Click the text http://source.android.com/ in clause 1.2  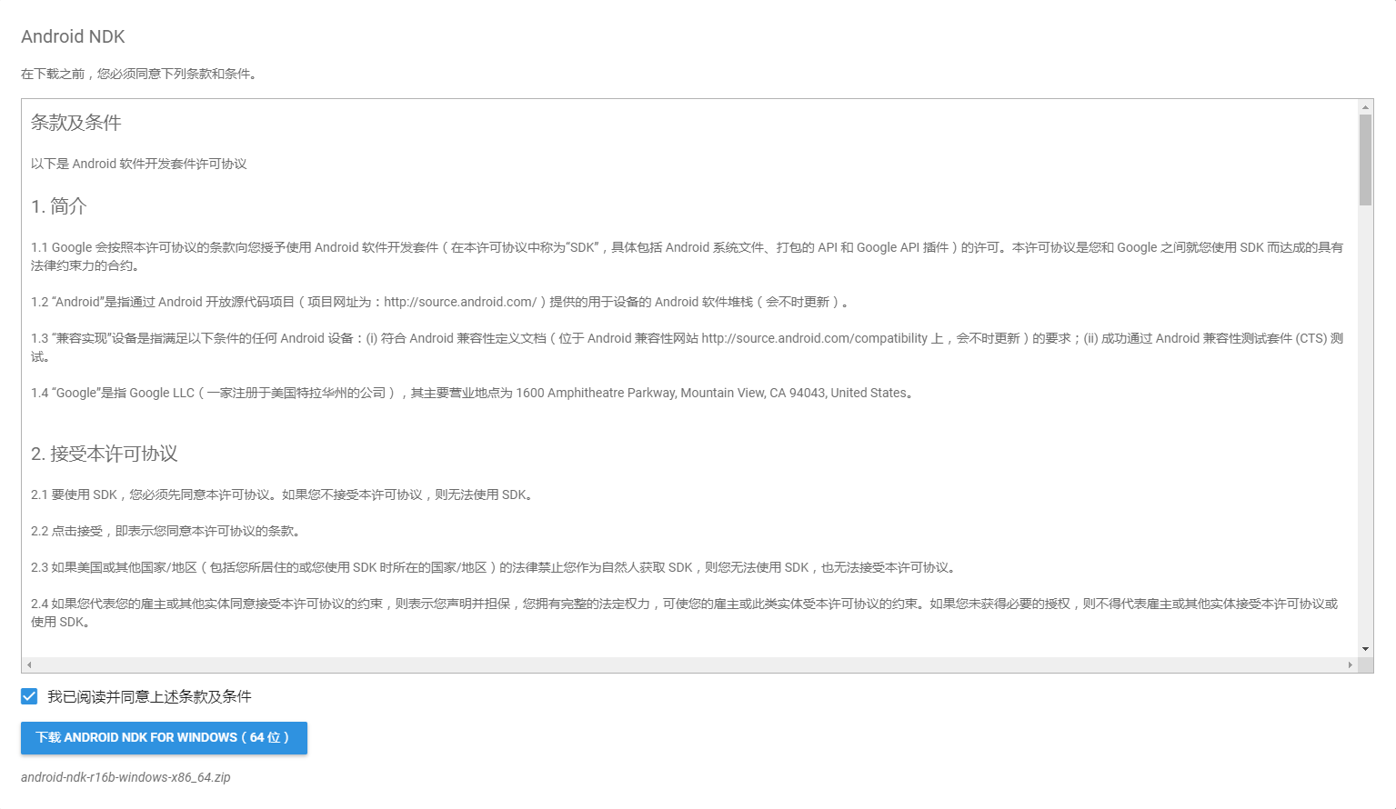click(x=460, y=302)
